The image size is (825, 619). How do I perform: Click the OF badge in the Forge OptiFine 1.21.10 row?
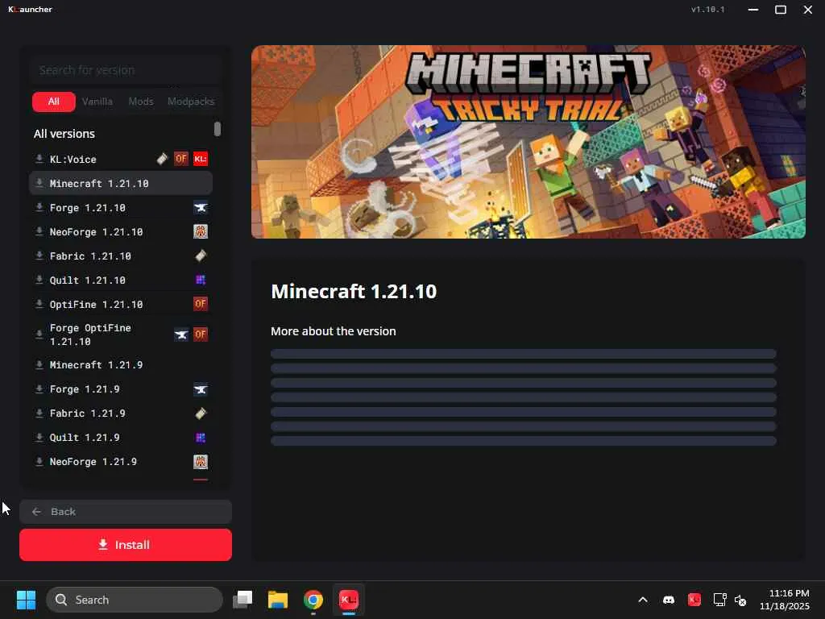pyautogui.click(x=201, y=334)
